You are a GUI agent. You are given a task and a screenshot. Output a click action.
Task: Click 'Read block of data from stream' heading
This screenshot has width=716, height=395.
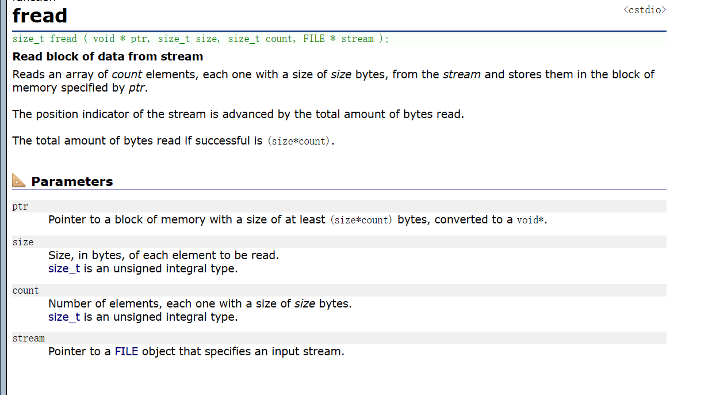108,56
